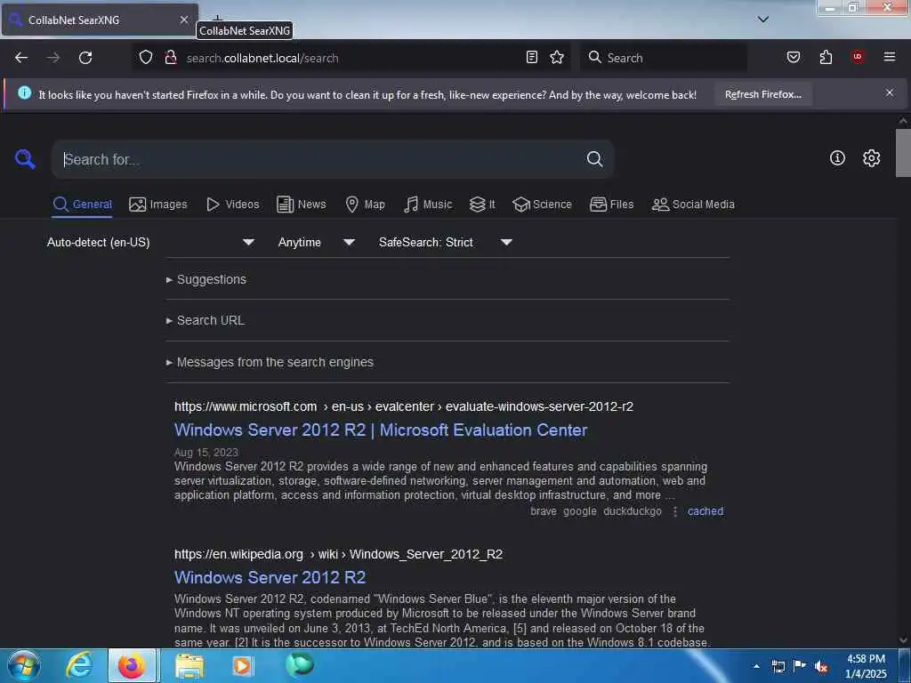
Task: Click the muted volume tray icon
Action: [821, 667]
